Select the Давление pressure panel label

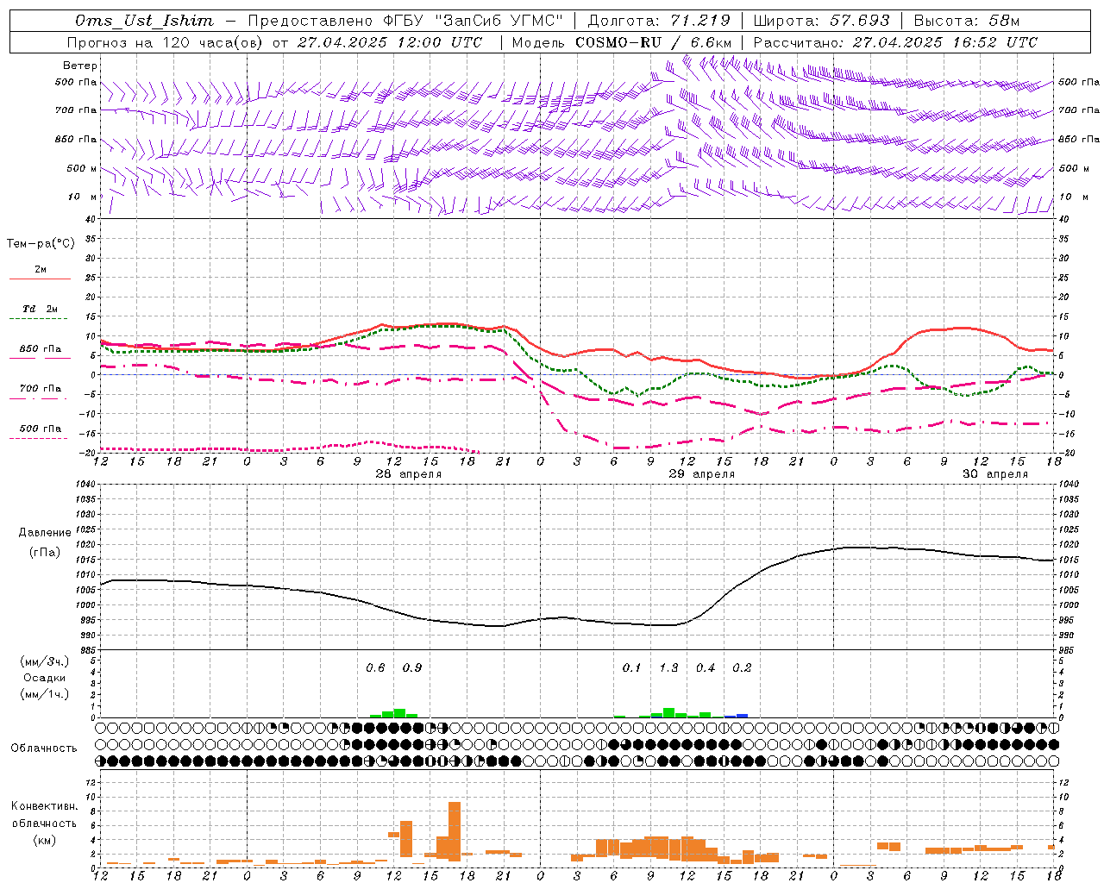(46, 533)
